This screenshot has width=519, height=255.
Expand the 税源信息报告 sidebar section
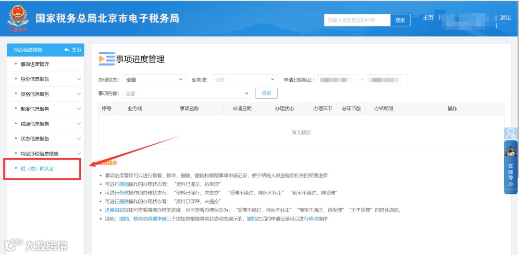coord(46,124)
